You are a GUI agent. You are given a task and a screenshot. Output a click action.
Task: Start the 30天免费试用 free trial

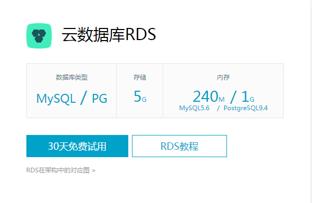77,146
